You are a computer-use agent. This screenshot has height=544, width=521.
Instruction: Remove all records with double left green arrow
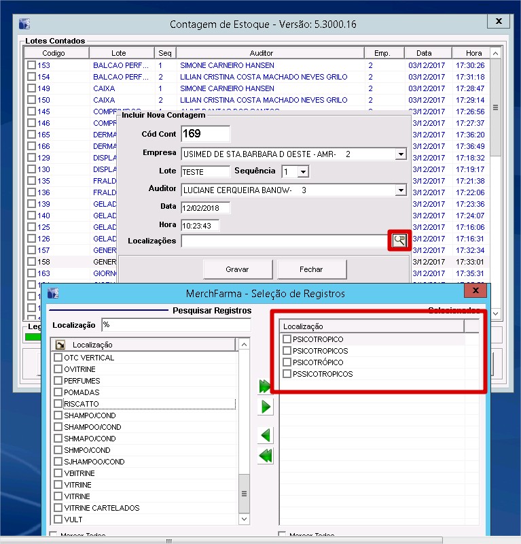[x=266, y=456]
